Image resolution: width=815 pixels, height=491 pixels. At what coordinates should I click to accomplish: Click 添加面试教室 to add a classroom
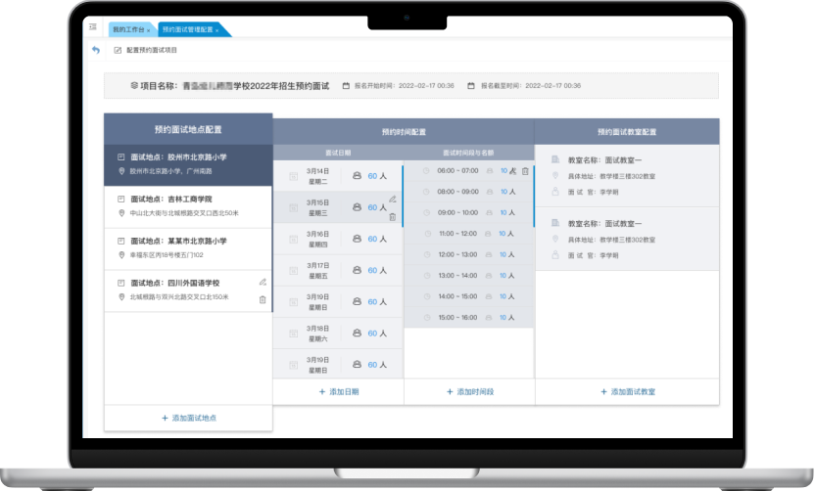pos(627,391)
